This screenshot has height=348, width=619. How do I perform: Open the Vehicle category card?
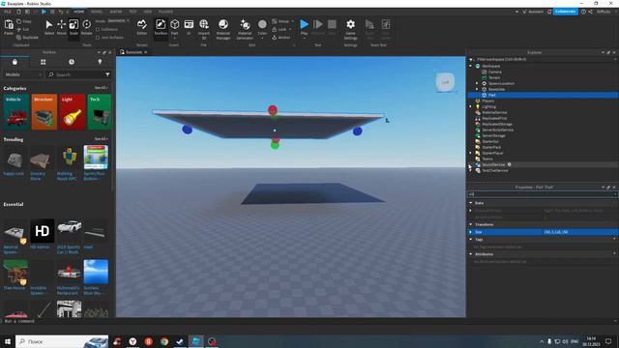[15, 112]
